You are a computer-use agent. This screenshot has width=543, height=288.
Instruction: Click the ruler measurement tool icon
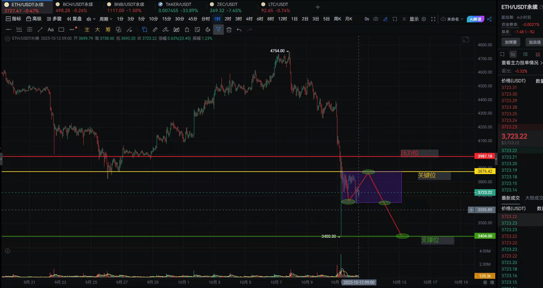pos(155,30)
